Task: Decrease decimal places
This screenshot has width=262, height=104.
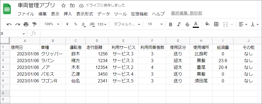Action: 84,25
